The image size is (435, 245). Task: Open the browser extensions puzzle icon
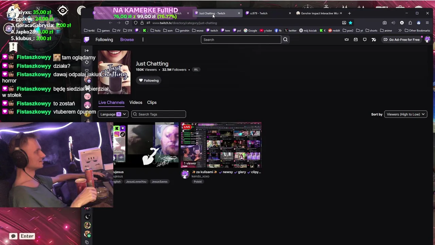coord(410,23)
